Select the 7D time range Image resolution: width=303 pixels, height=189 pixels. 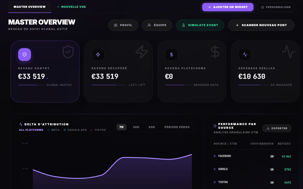tap(121, 127)
